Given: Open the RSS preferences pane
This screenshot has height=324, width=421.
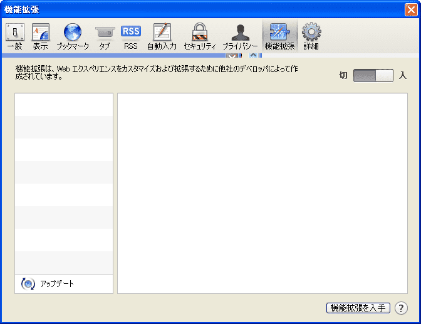Looking at the screenshot, I should 131,36.
